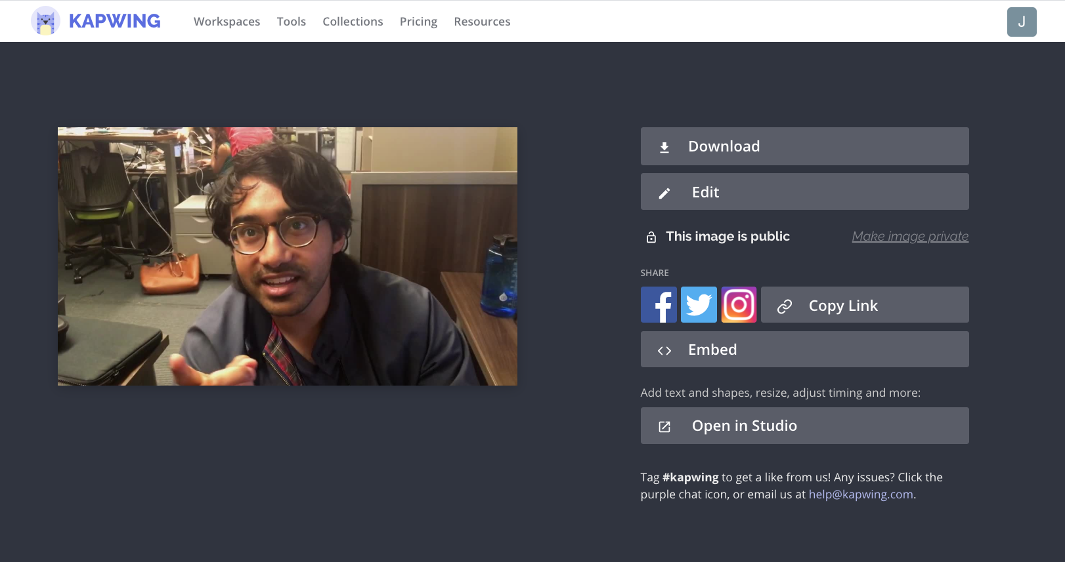Open the Tools menu
Image resolution: width=1065 pixels, height=562 pixels.
292,22
